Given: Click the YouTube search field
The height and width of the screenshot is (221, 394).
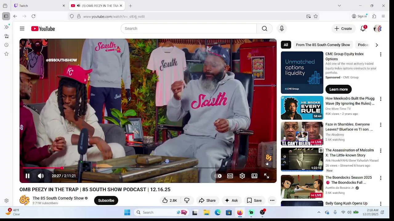Looking at the screenshot, I should click(188, 29).
